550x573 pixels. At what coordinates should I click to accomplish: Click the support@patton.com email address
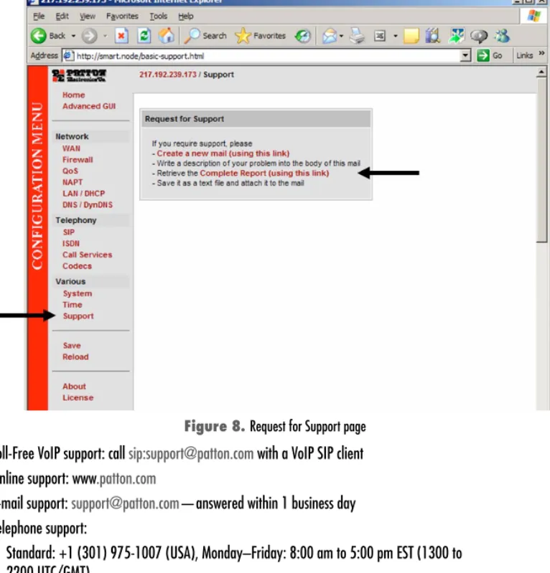click(125, 503)
